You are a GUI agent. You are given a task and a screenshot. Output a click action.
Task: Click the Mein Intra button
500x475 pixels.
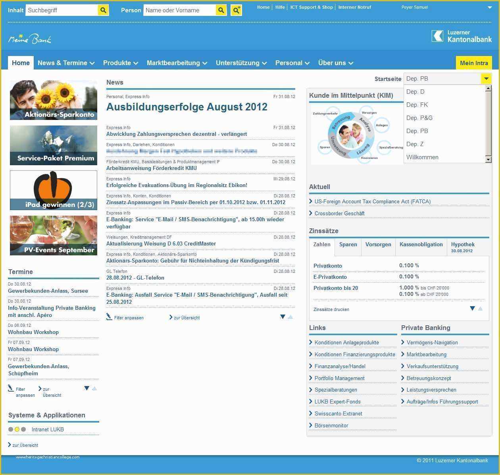(x=474, y=63)
